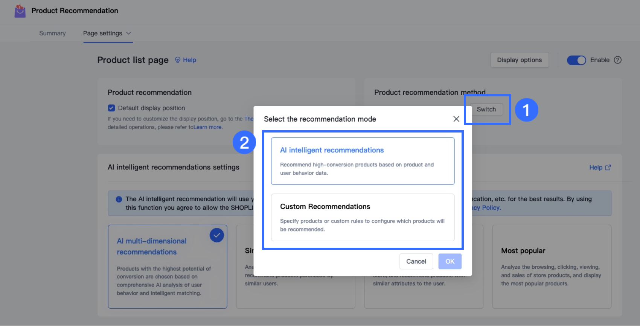Expand the Page settings dropdown chevron
This screenshot has height=326, width=640.
pyautogui.click(x=129, y=33)
